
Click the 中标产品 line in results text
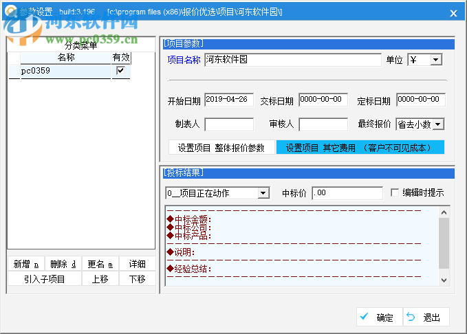[189, 236]
